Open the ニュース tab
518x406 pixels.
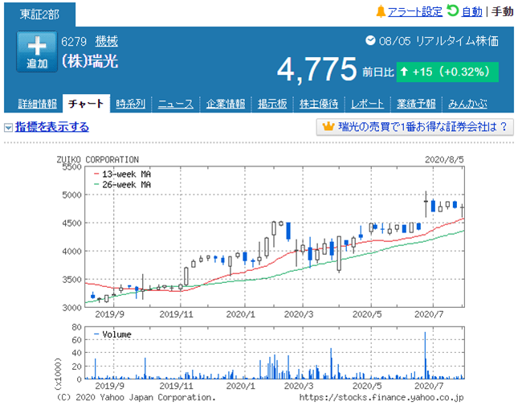point(175,104)
